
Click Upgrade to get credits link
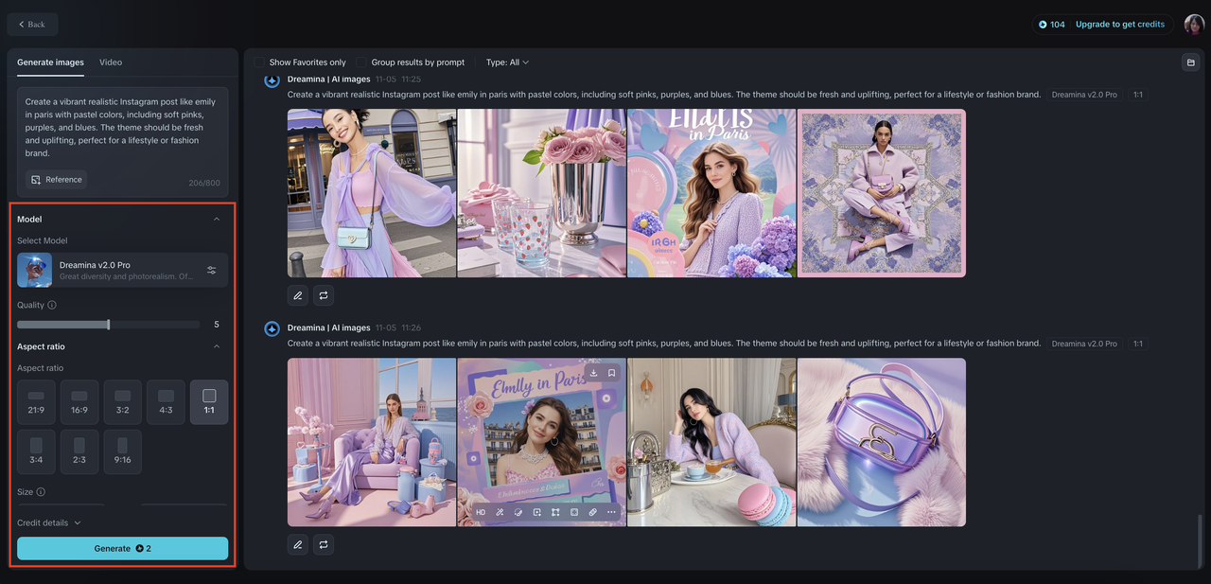coord(1120,25)
